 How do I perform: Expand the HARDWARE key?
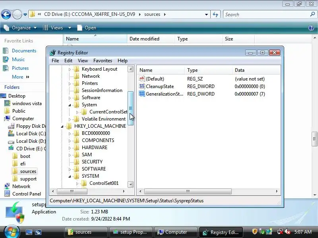point(70,148)
